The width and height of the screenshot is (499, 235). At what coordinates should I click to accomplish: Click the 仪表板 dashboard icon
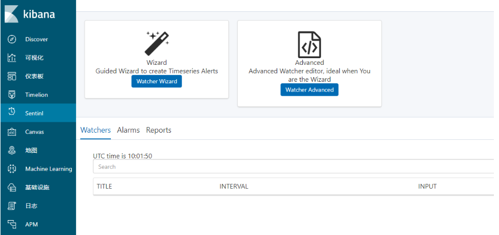(12, 76)
